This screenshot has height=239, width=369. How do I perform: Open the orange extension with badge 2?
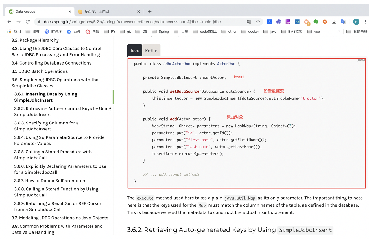(307, 22)
